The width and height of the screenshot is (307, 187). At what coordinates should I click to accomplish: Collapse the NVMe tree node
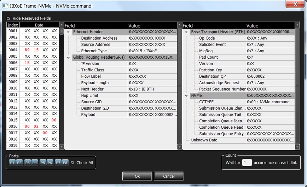186,96
